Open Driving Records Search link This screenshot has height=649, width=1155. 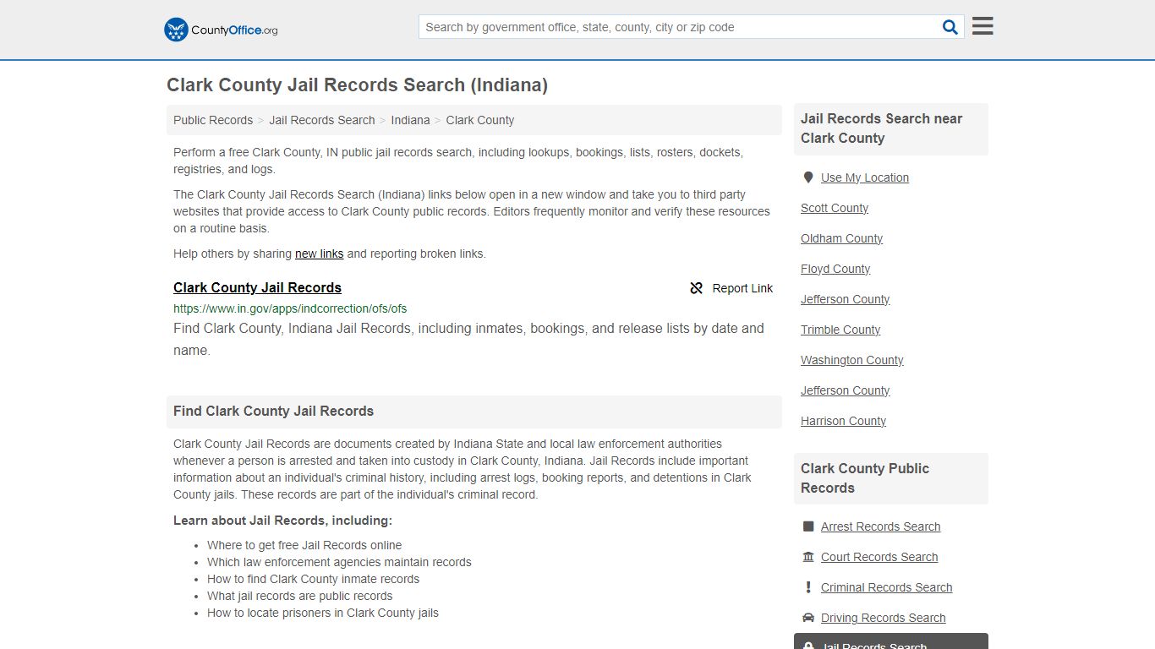pyautogui.click(x=883, y=618)
